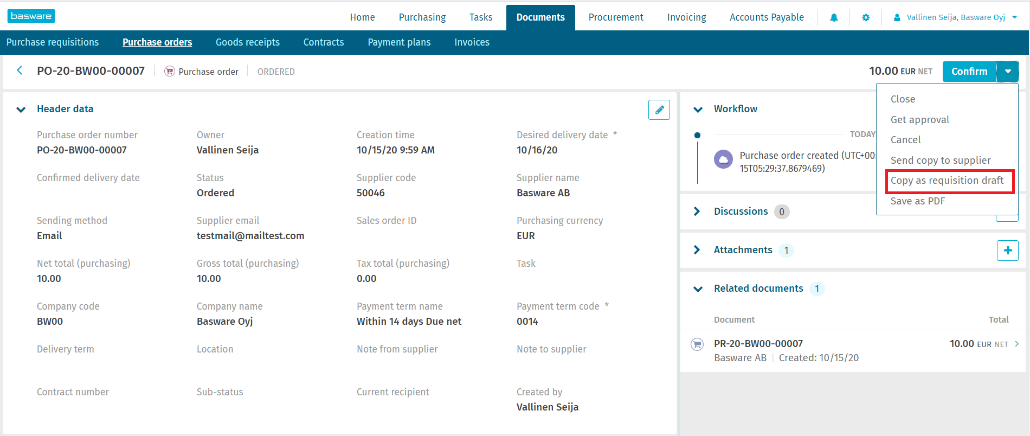1030x436 pixels.
Task: Click the payment term code 0014
Action: point(527,322)
